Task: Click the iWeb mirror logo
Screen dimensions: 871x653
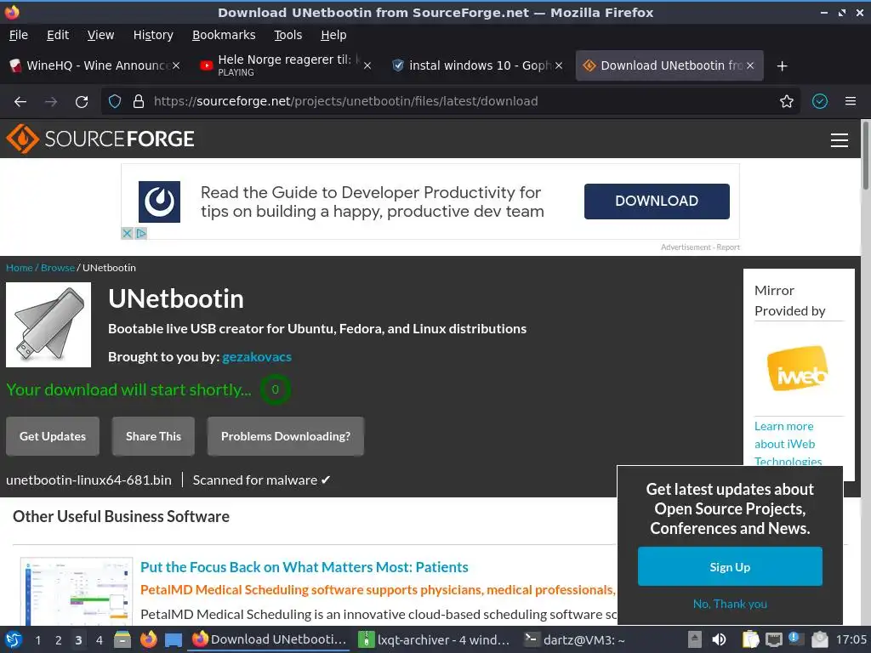Action: pos(798,368)
